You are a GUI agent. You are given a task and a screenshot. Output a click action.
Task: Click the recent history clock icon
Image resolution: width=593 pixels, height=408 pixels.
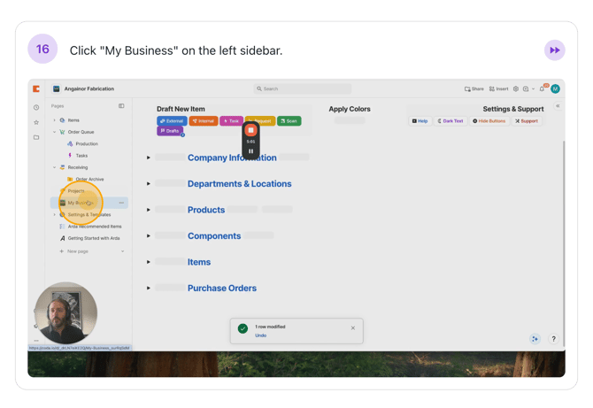(x=36, y=107)
